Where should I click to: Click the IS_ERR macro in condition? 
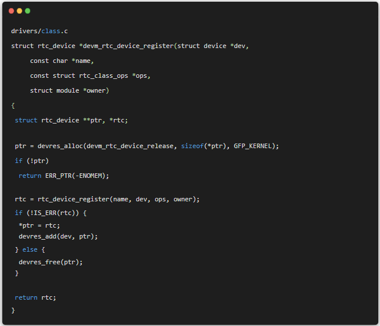coord(45,213)
